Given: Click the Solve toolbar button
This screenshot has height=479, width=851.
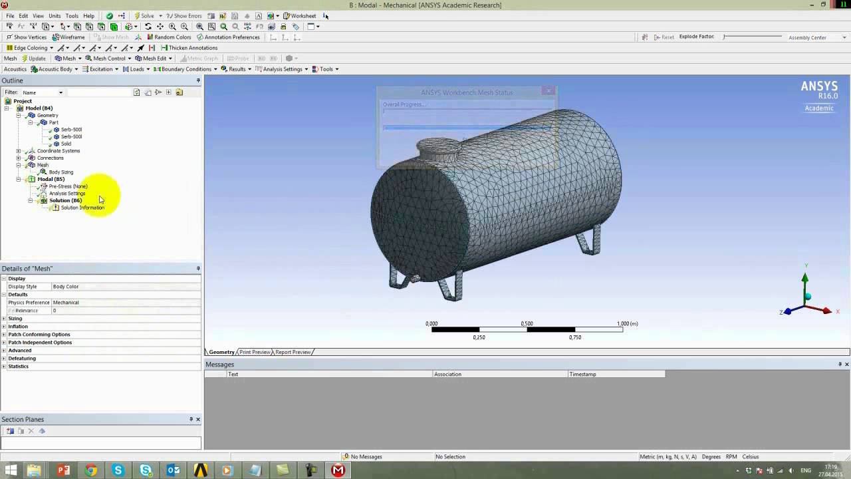Looking at the screenshot, I should 144,16.
